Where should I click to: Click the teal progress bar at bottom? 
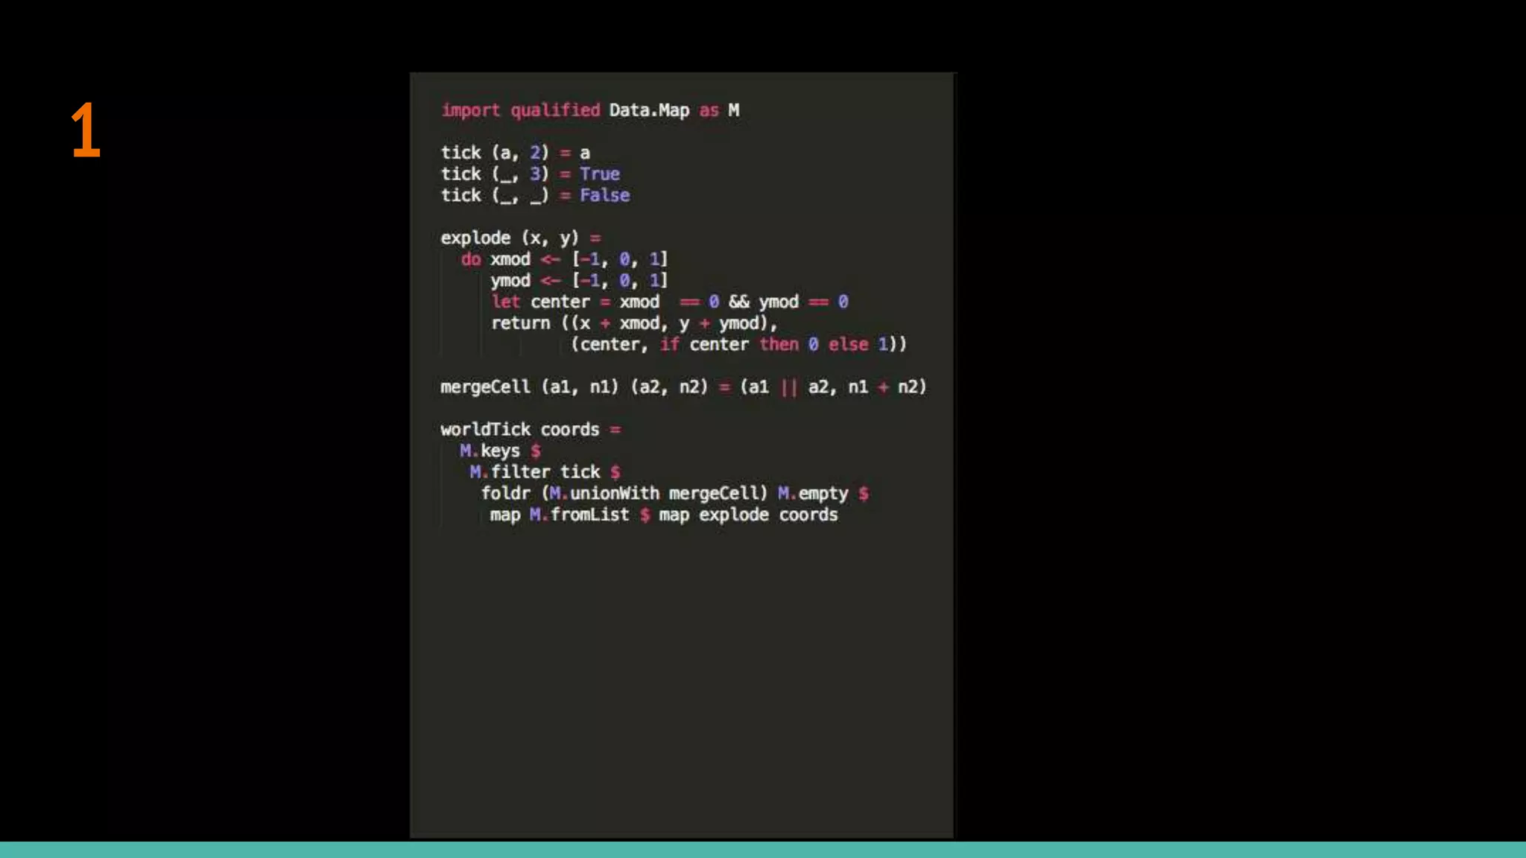coord(763,850)
